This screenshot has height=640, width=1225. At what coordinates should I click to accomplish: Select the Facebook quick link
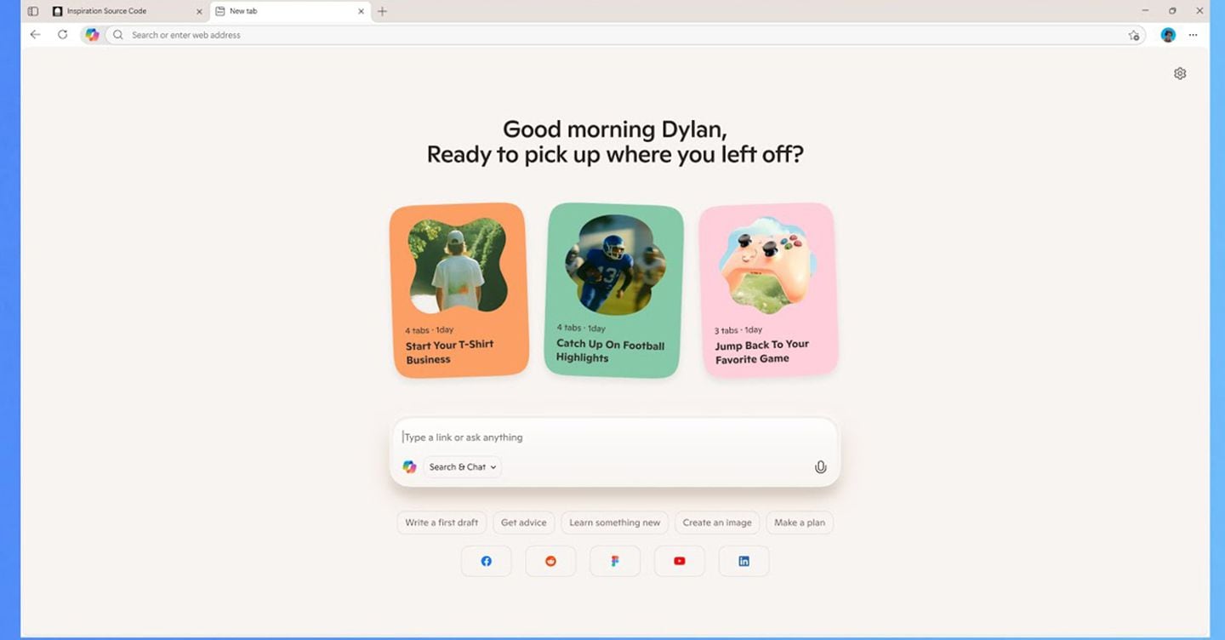click(x=486, y=561)
